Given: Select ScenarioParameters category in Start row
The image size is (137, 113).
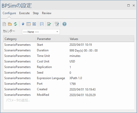Looking at the screenshot, I should 17,45.
